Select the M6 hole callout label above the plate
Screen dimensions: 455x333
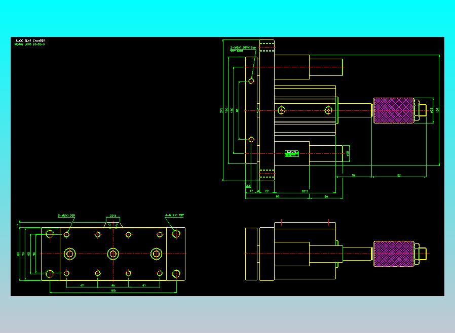coord(66,215)
